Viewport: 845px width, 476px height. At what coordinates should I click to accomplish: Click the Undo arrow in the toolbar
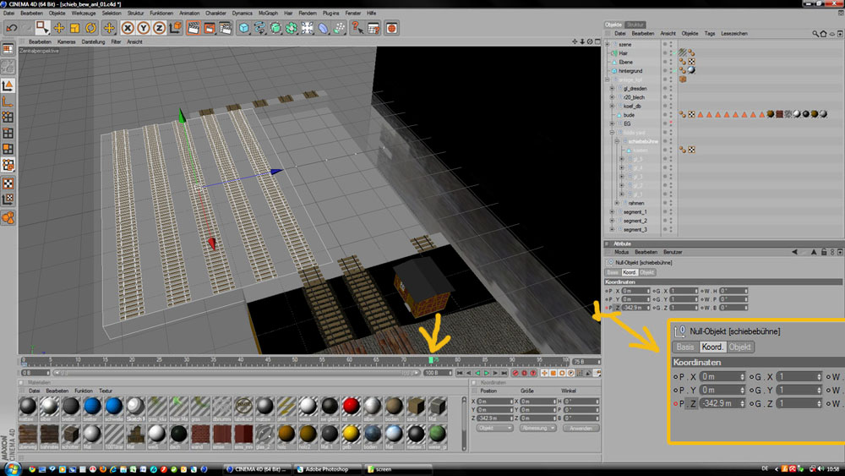click(10, 28)
